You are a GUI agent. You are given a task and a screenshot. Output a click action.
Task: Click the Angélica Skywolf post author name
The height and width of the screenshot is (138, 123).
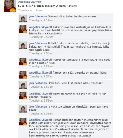coord(30,2)
